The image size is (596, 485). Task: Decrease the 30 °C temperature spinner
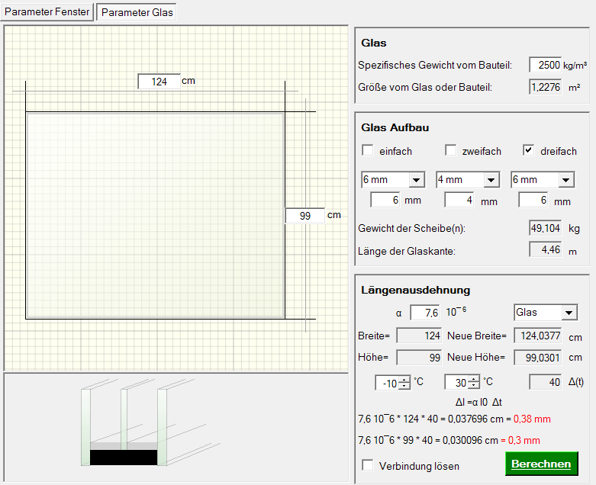tap(475, 387)
